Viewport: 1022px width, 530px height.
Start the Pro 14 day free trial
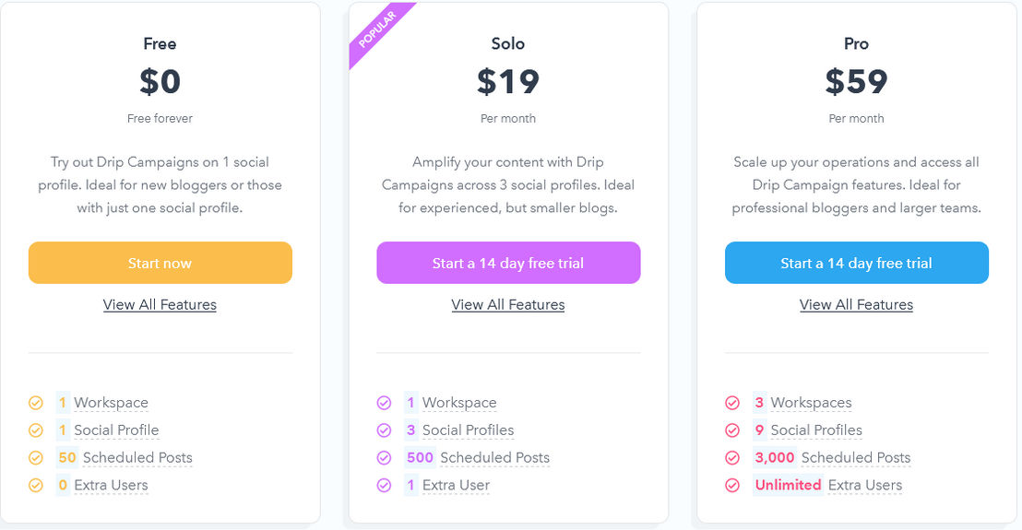point(857,263)
